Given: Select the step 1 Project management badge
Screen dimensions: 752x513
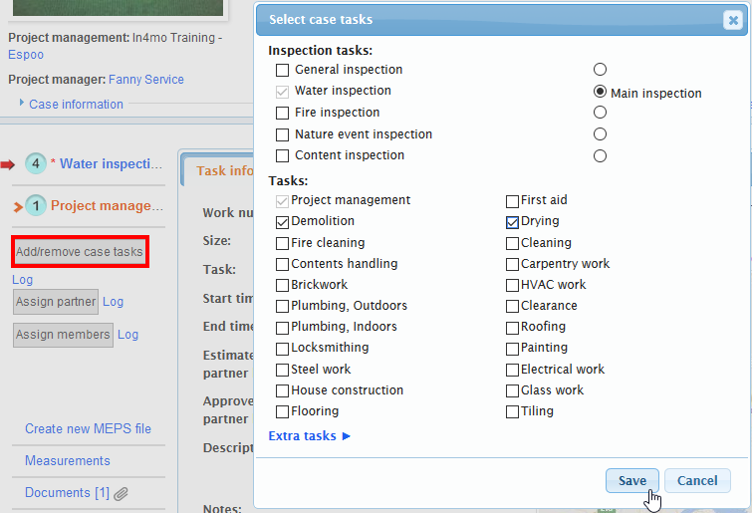Looking at the screenshot, I should point(36,206).
